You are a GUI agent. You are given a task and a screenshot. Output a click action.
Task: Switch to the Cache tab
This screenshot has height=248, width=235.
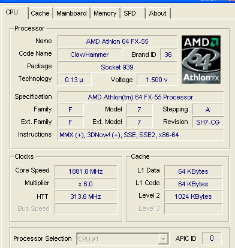(40, 13)
